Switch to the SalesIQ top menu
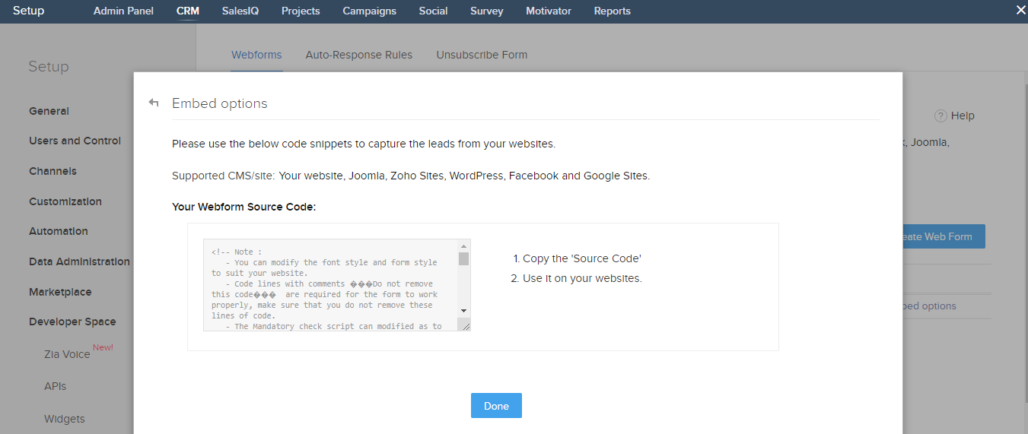This screenshot has height=434, width=1028. [240, 11]
